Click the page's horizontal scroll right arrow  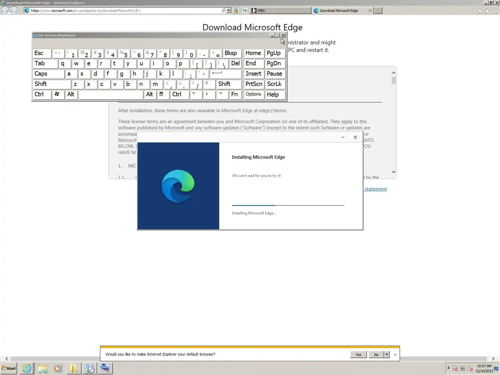click(x=493, y=359)
